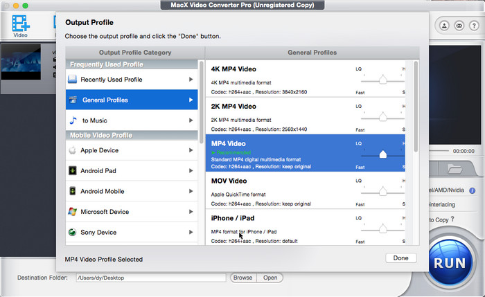Click the Android Pad robot icon
This screenshot has height=297, width=485.
72,171
